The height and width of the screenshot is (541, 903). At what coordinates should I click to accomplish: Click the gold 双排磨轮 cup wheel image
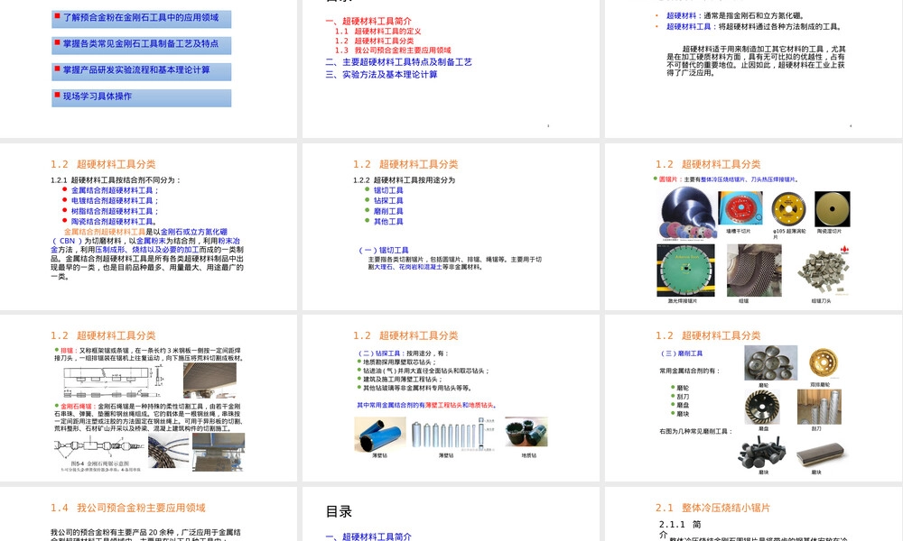coord(823,363)
